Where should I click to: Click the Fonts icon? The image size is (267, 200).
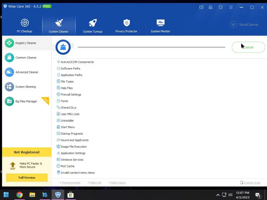(x=58, y=101)
